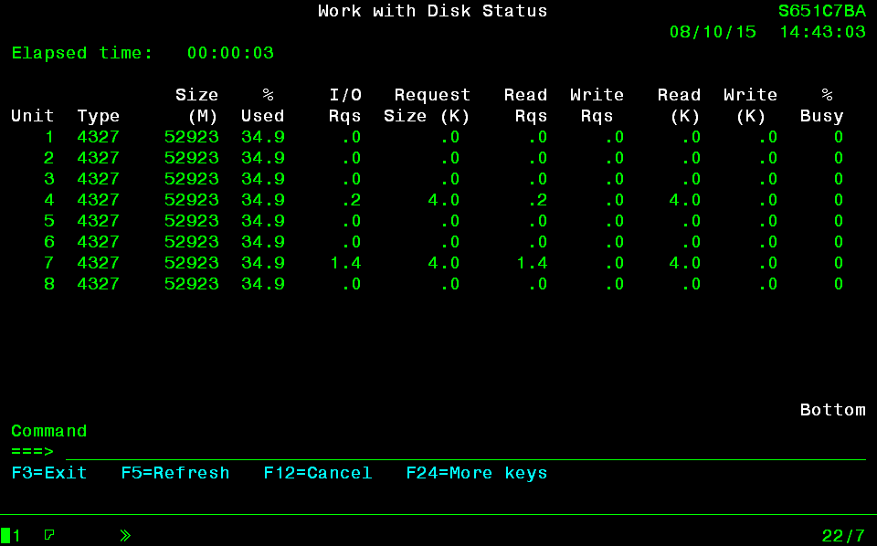Click the Elapsed time value 00:00:03

tap(230, 53)
